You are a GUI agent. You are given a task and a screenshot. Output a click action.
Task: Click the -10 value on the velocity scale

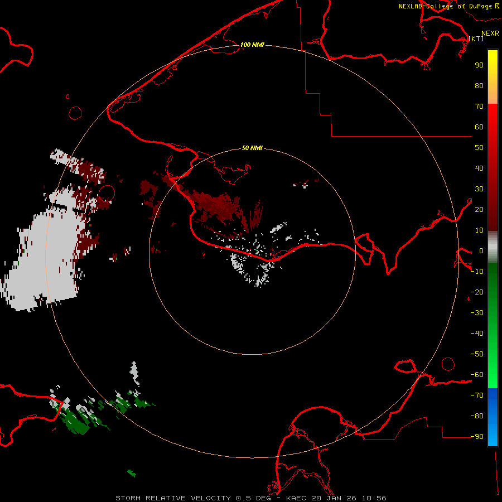tap(477, 272)
